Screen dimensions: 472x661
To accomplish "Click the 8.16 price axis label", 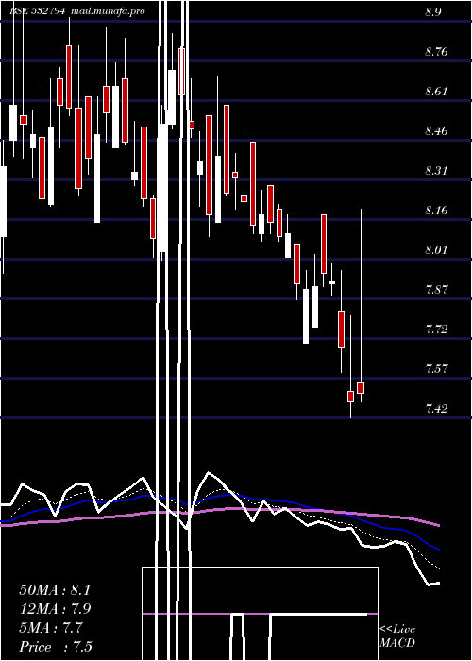I will 436,211.
